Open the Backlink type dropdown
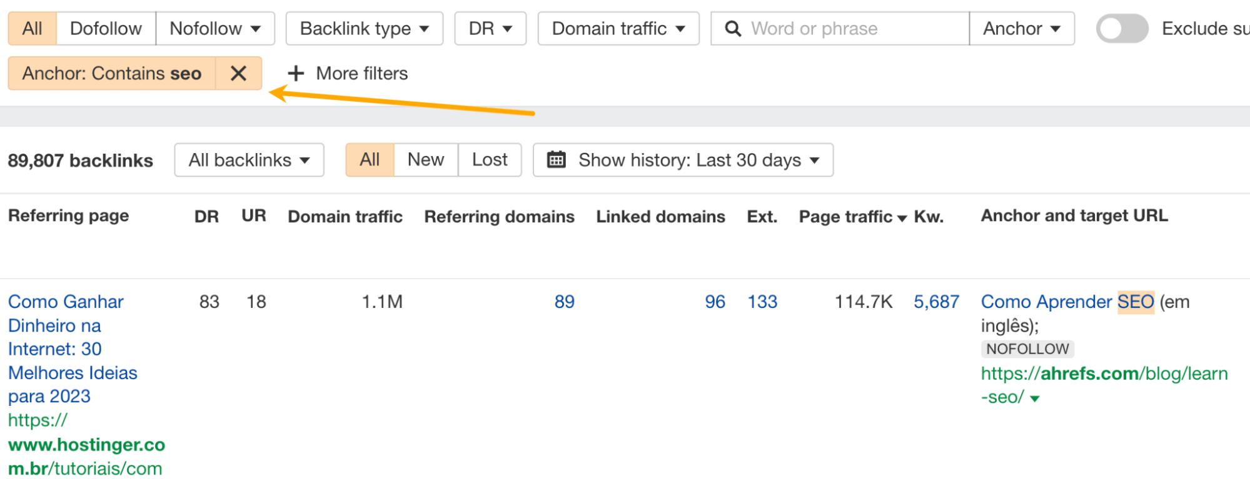Image resolution: width=1250 pixels, height=479 pixels. tap(364, 29)
